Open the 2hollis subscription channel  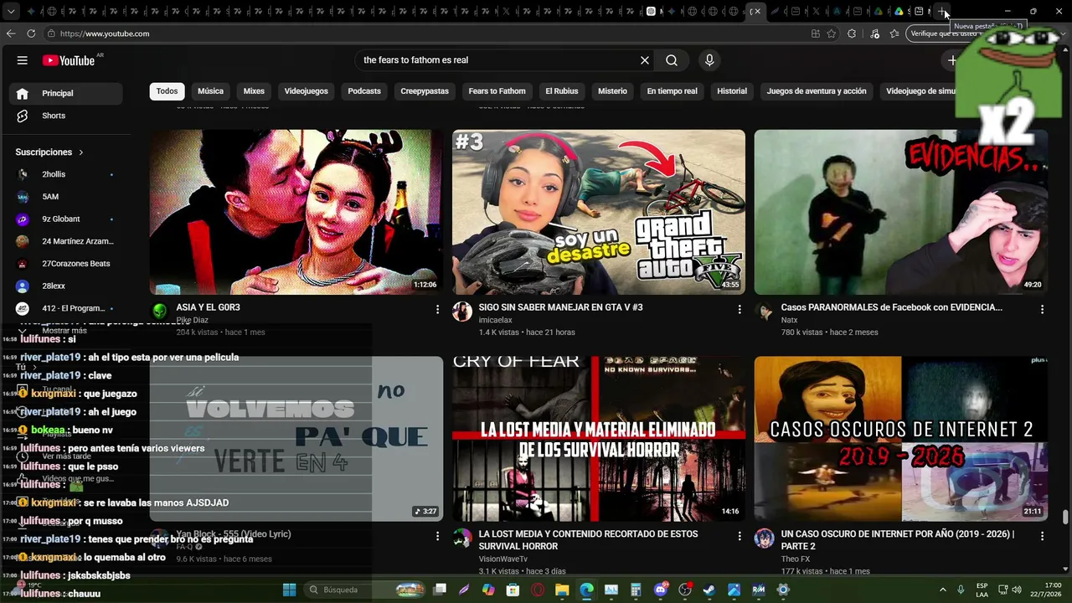66,174
